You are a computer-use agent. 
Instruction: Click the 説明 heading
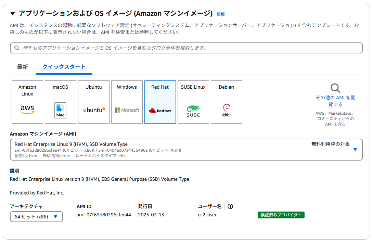coord(14,171)
